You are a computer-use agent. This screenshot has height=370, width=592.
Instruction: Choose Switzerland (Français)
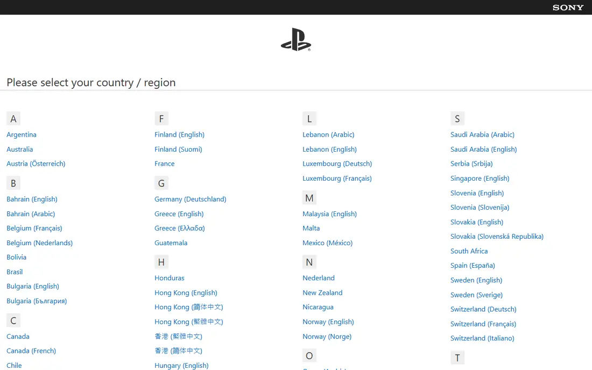[x=483, y=324]
